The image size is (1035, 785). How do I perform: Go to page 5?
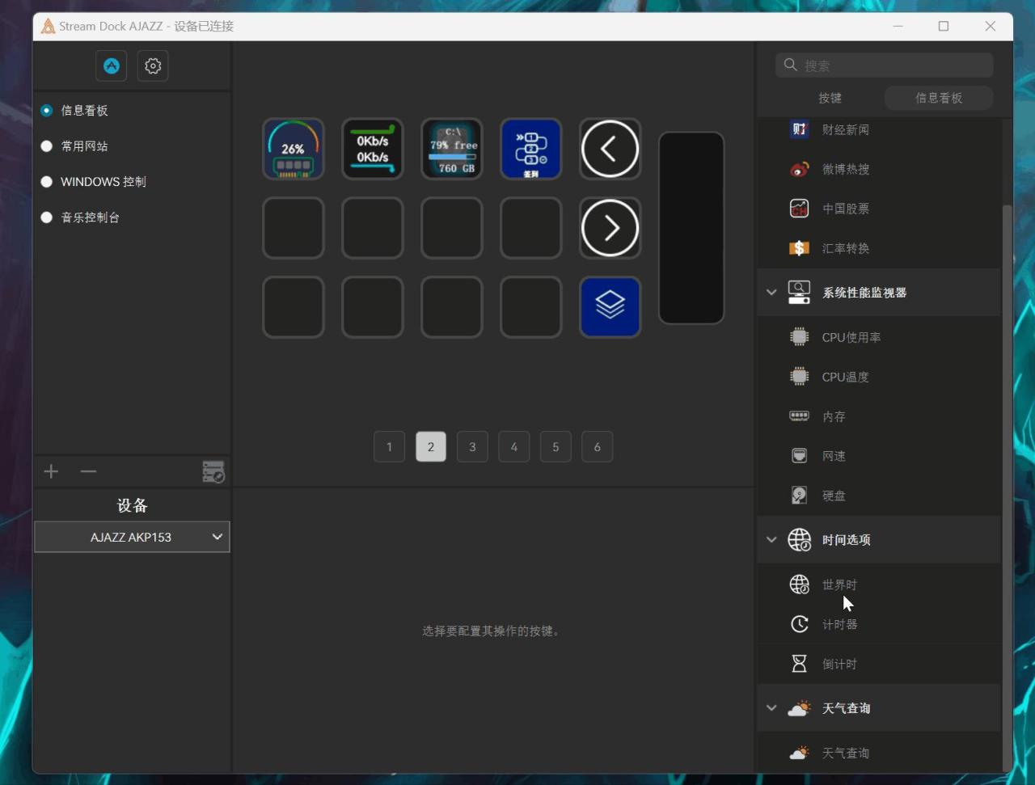tap(556, 447)
